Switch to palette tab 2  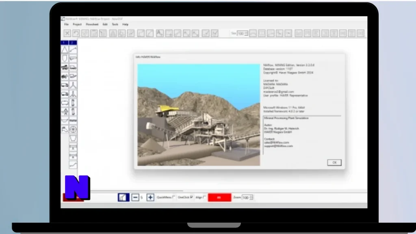[x=73, y=42]
